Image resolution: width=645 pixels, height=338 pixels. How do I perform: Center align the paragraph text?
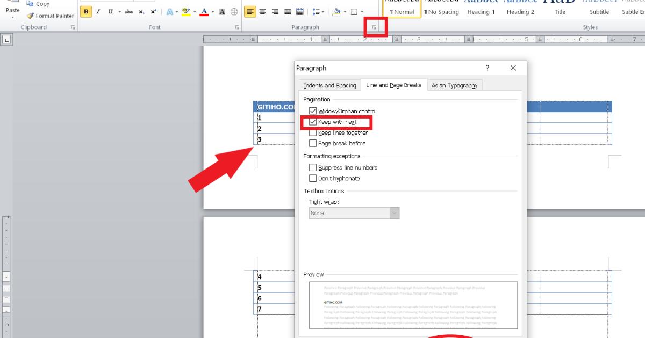click(x=263, y=12)
